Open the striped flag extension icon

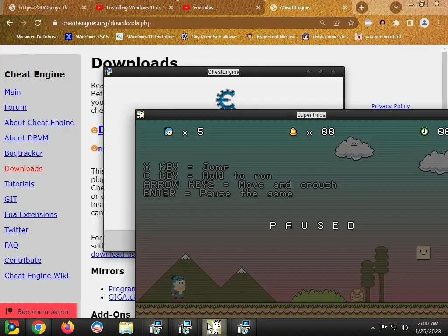[368, 23]
